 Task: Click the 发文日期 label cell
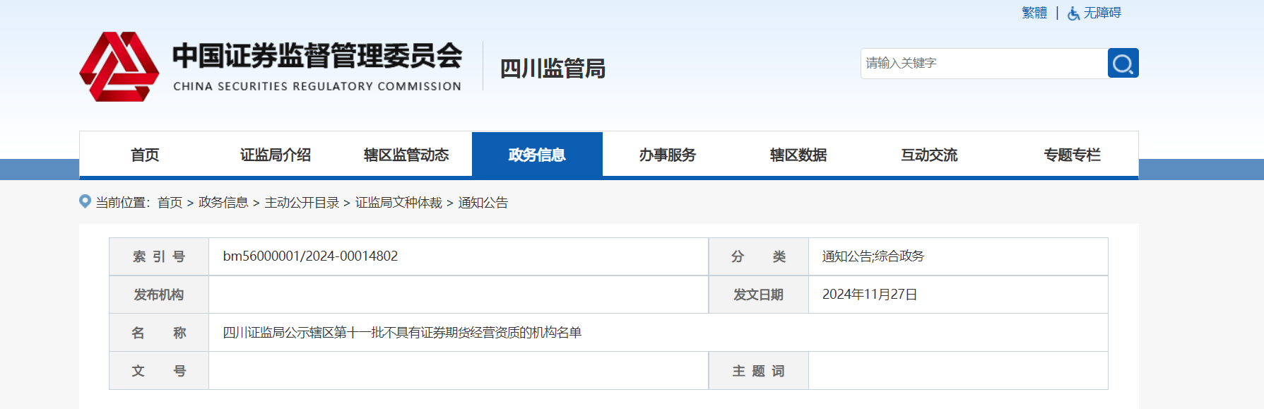click(x=758, y=295)
